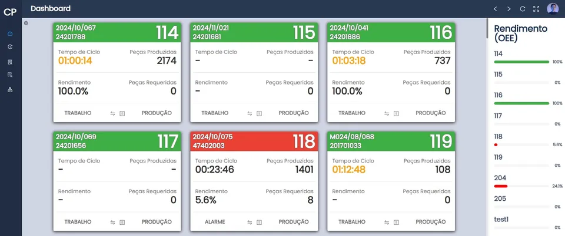Screen dimensions: 565x236
Task: Select PRODUÇÃO on machine 115 card
Action: [293, 113]
